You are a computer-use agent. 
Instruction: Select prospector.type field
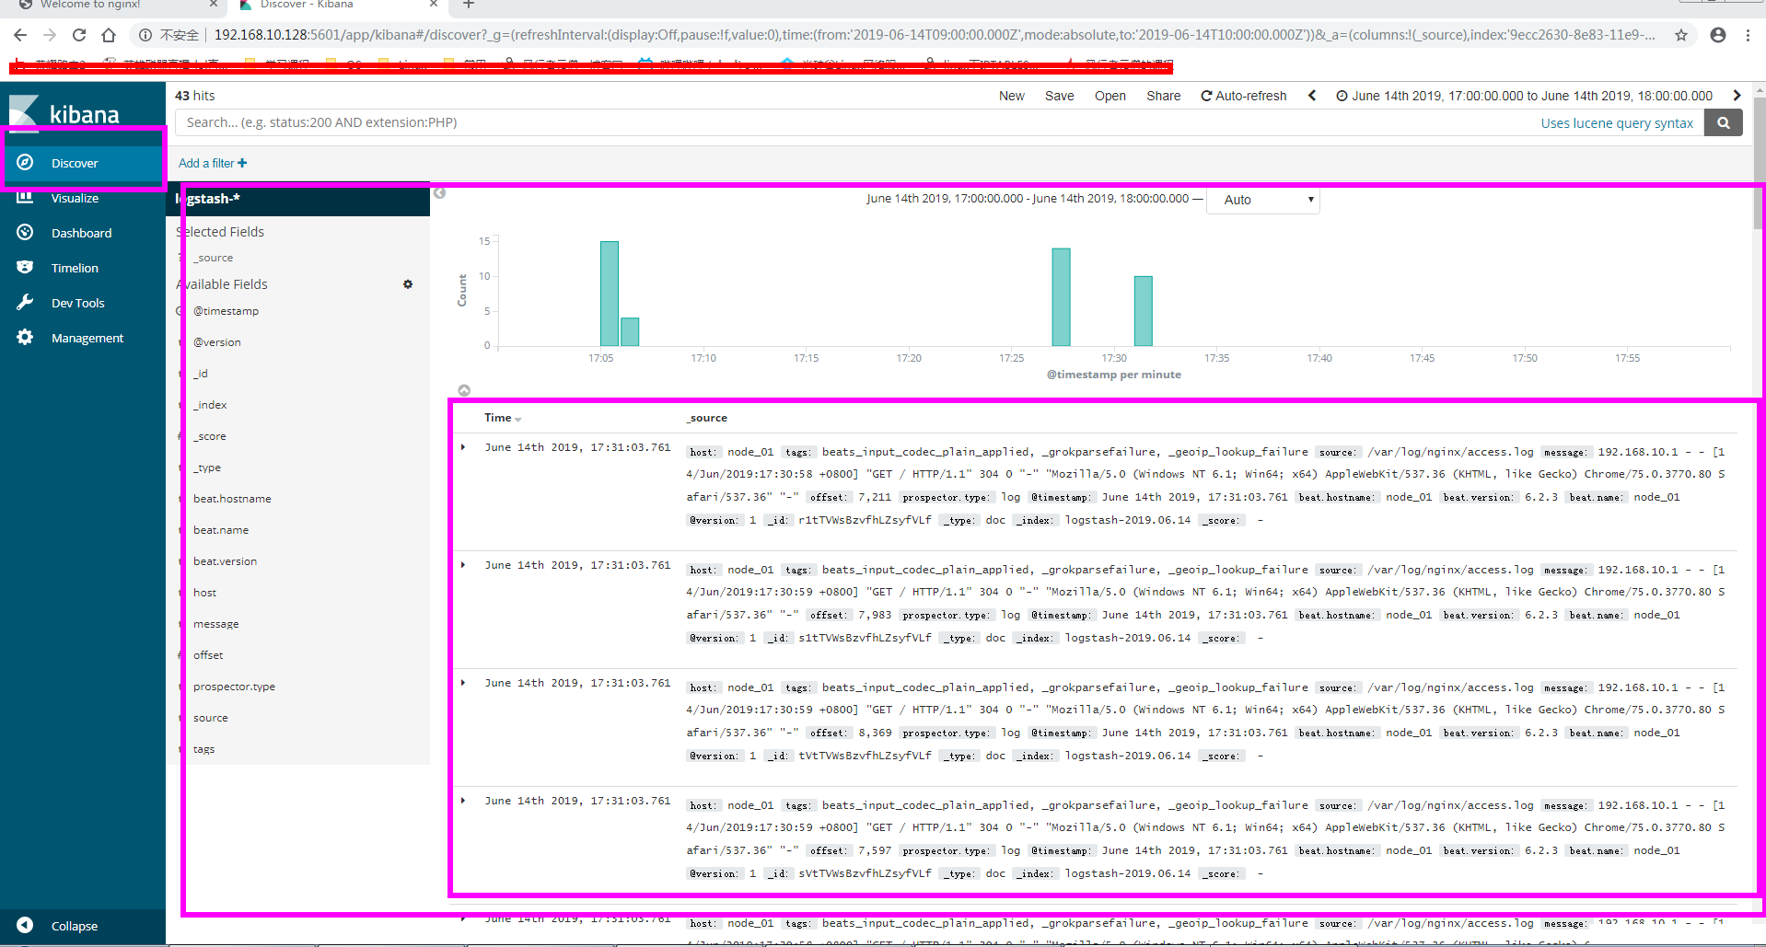pyautogui.click(x=234, y=687)
